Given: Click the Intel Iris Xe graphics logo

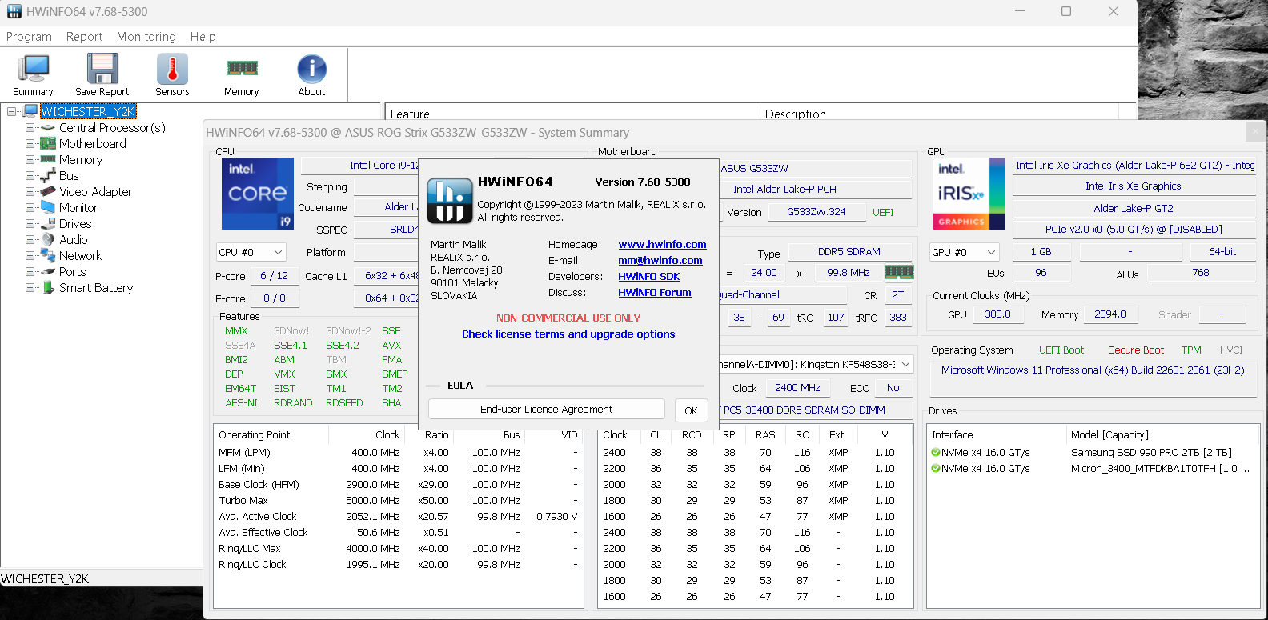Looking at the screenshot, I should click(x=969, y=193).
